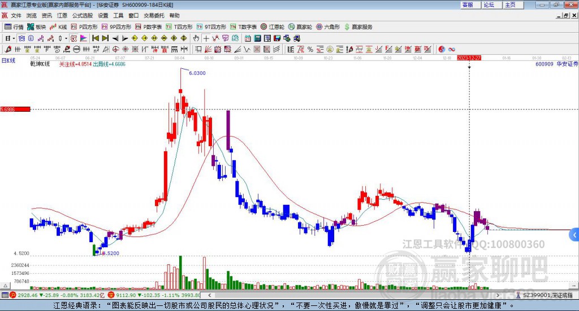Click the pink flag chart icon
The width and height of the screenshot is (579, 311).
(84, 38)
